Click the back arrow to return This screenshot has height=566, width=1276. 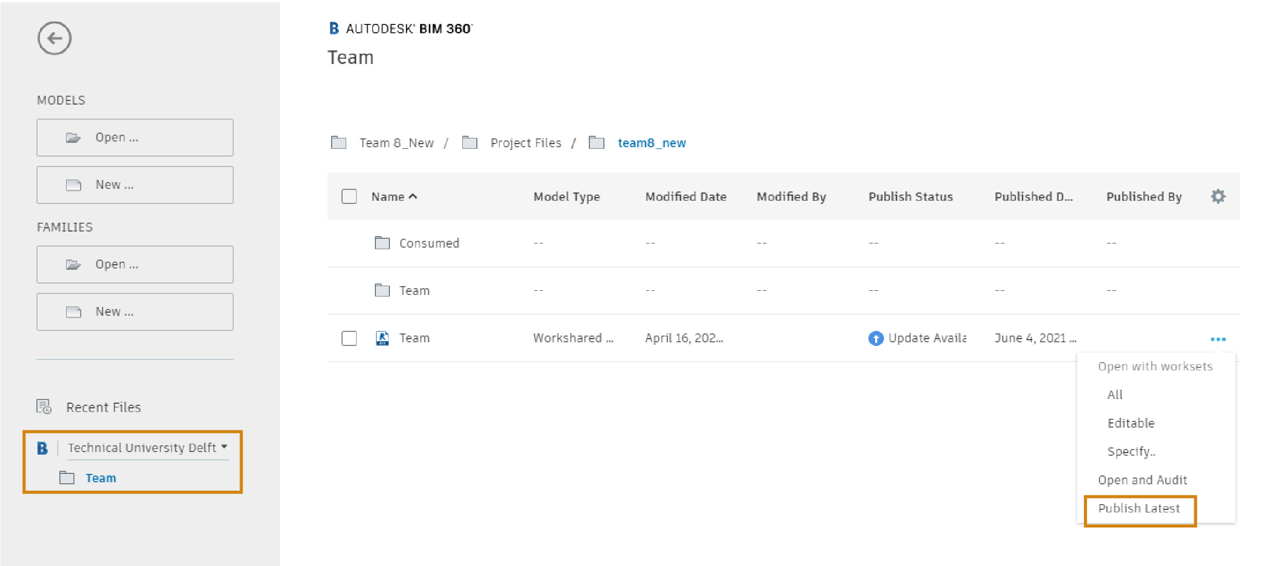(55, 38)
